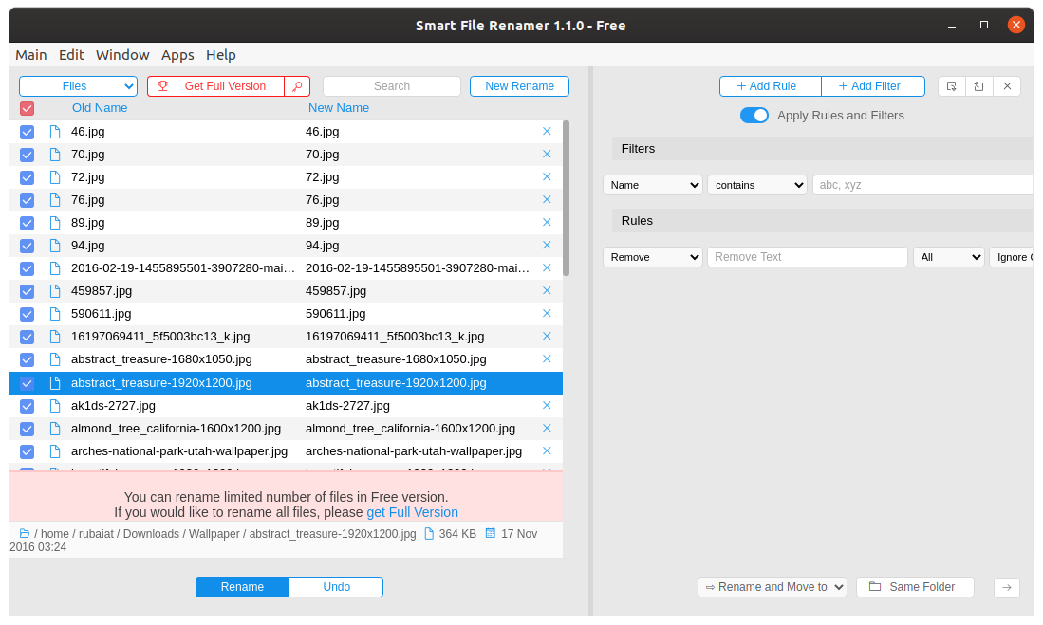
Task: Remove 46.jpg from the list
Action: pyautogui.click(x=547, y=132)
